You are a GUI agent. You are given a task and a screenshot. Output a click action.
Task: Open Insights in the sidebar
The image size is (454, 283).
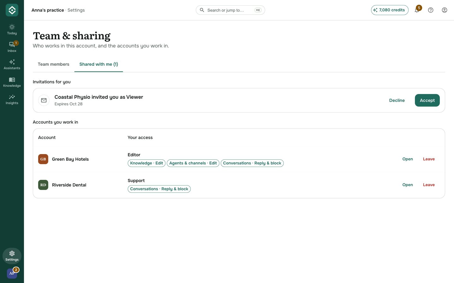[12, 99]
